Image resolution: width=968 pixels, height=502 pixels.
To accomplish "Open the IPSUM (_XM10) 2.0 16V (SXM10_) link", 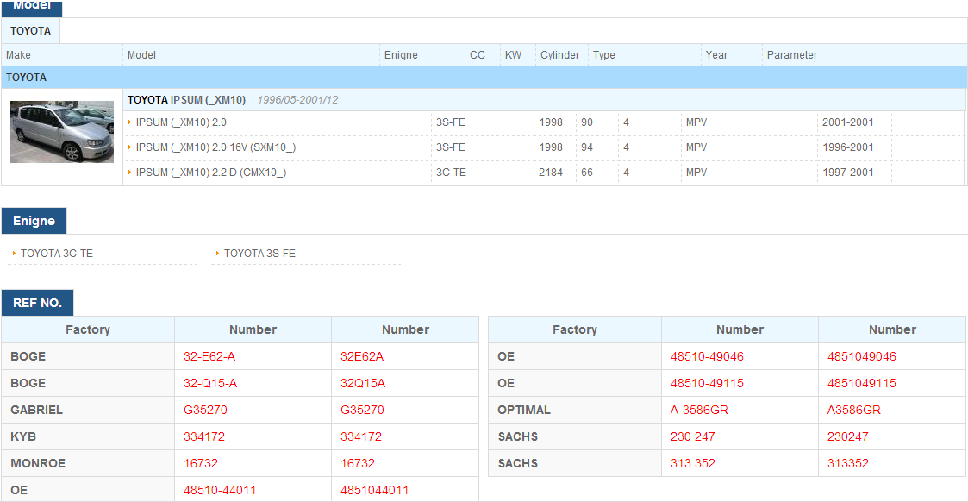I will pyautogui.click(x=215, y=147).
